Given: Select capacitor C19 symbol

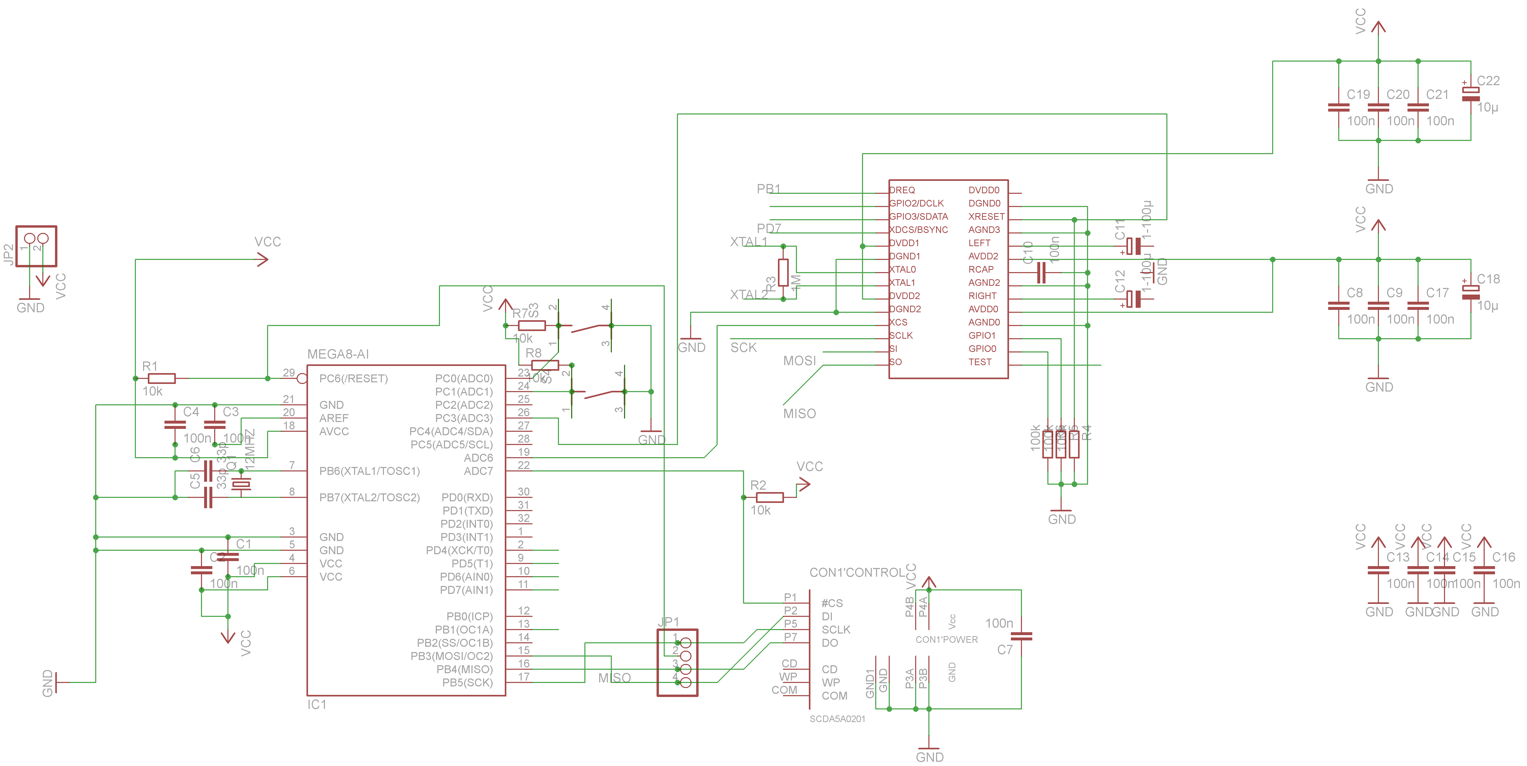Looking at the screenshot, I should pos(1338,107).
